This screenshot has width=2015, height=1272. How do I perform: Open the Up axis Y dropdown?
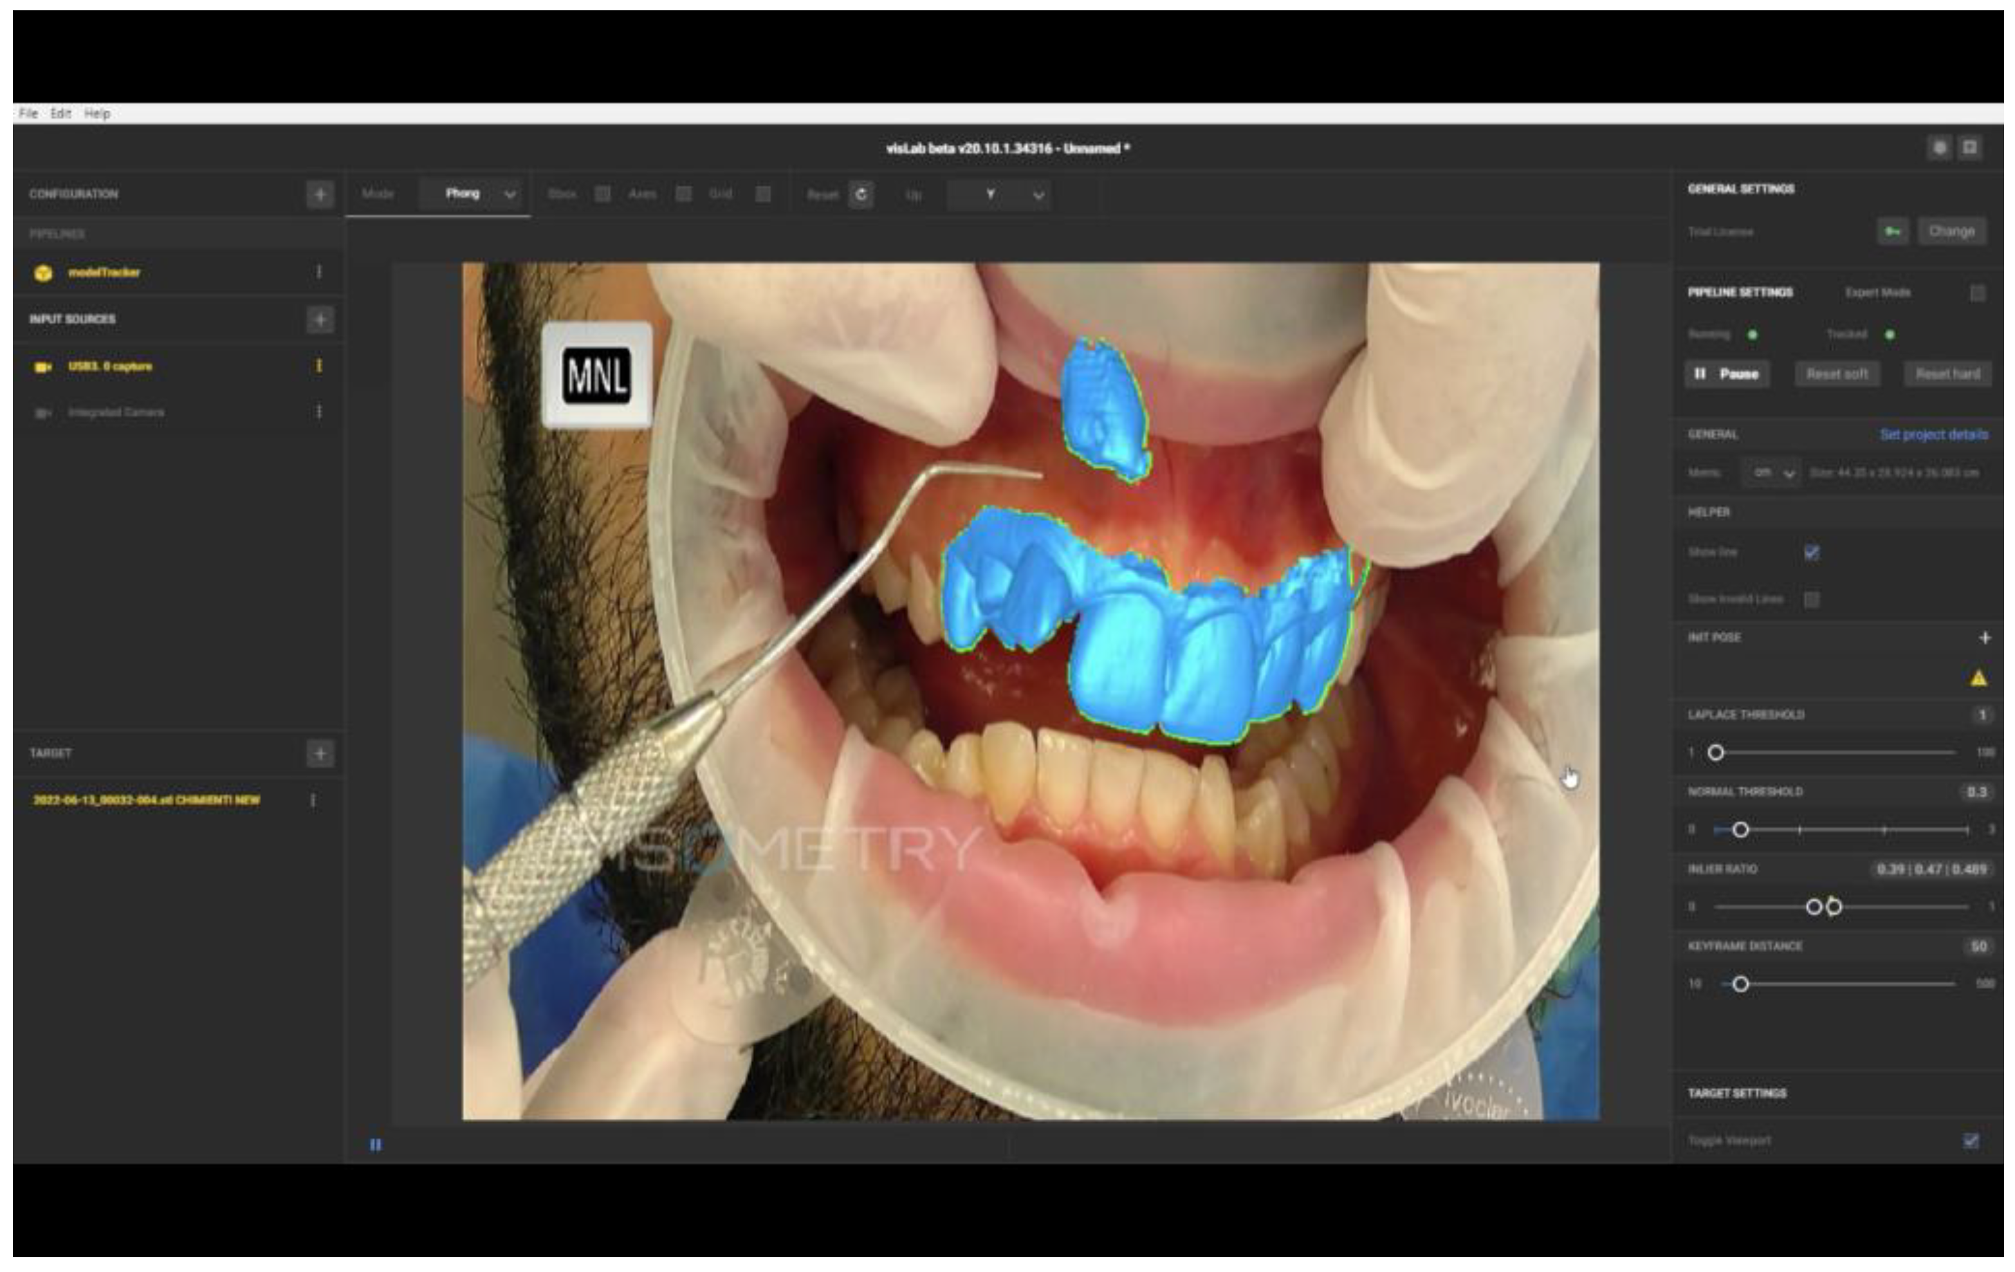(x=998, y=195)
